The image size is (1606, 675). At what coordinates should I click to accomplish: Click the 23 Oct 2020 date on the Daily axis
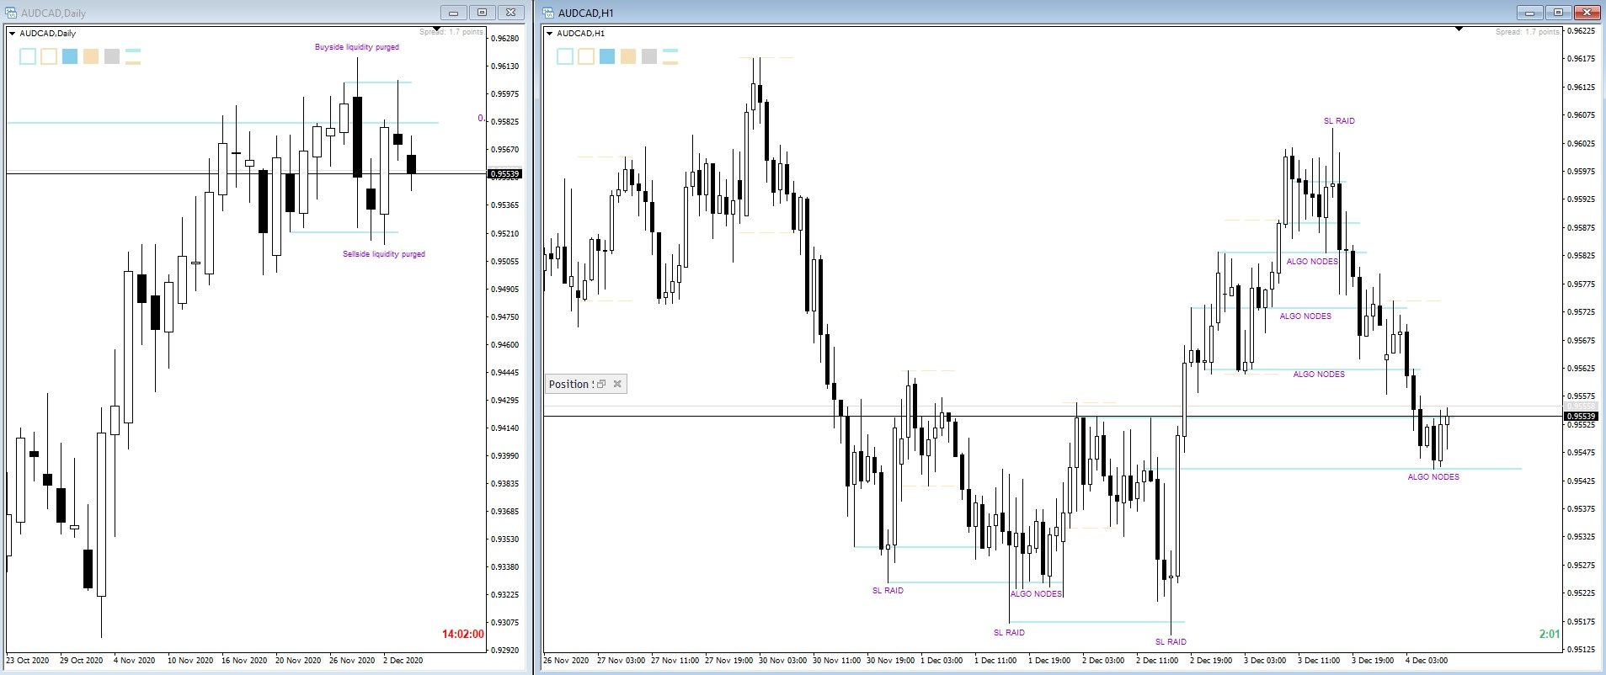point(28,661)
